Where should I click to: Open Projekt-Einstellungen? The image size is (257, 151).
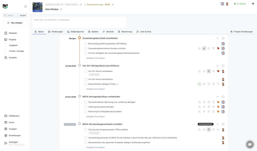tap(242, 32)
